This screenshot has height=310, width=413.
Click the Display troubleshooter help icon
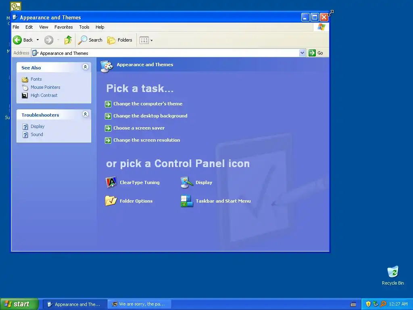point(25,127)
